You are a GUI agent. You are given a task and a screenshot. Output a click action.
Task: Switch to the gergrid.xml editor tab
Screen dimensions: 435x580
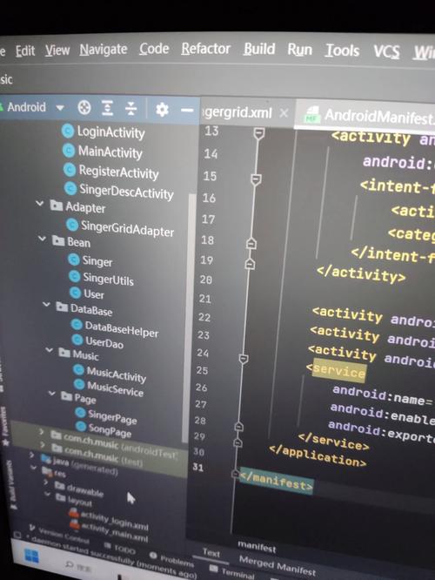pos(238,112)
